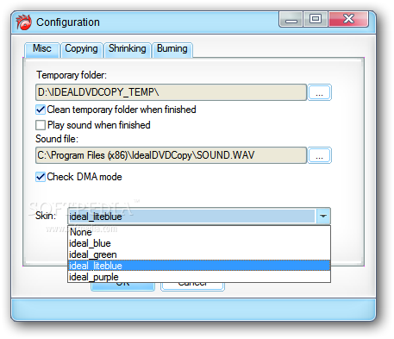Browse for the SOUND.WAV file
The image size is (394, 339).
319,155
